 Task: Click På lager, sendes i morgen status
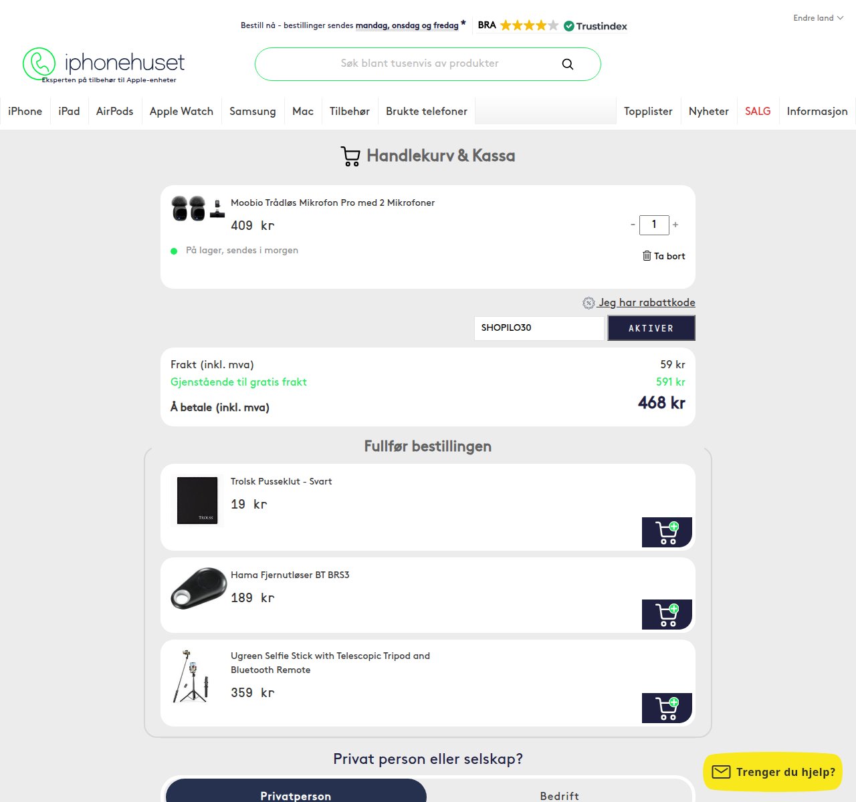pos(242,251)
